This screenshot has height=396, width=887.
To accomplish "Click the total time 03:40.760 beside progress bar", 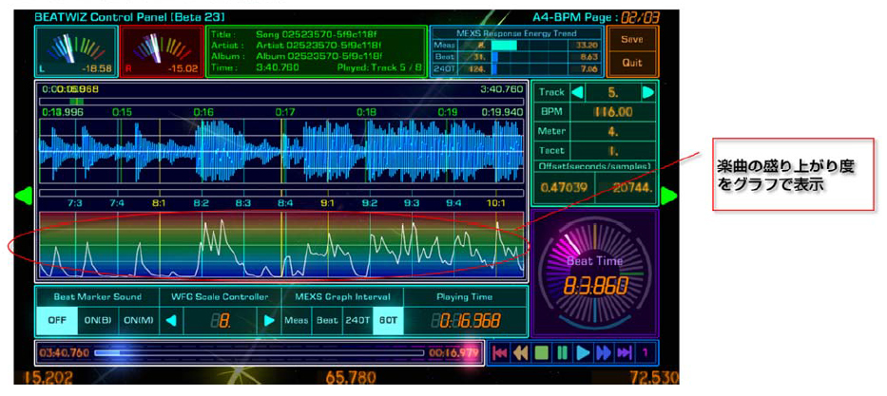I will [x=64, y=353].
